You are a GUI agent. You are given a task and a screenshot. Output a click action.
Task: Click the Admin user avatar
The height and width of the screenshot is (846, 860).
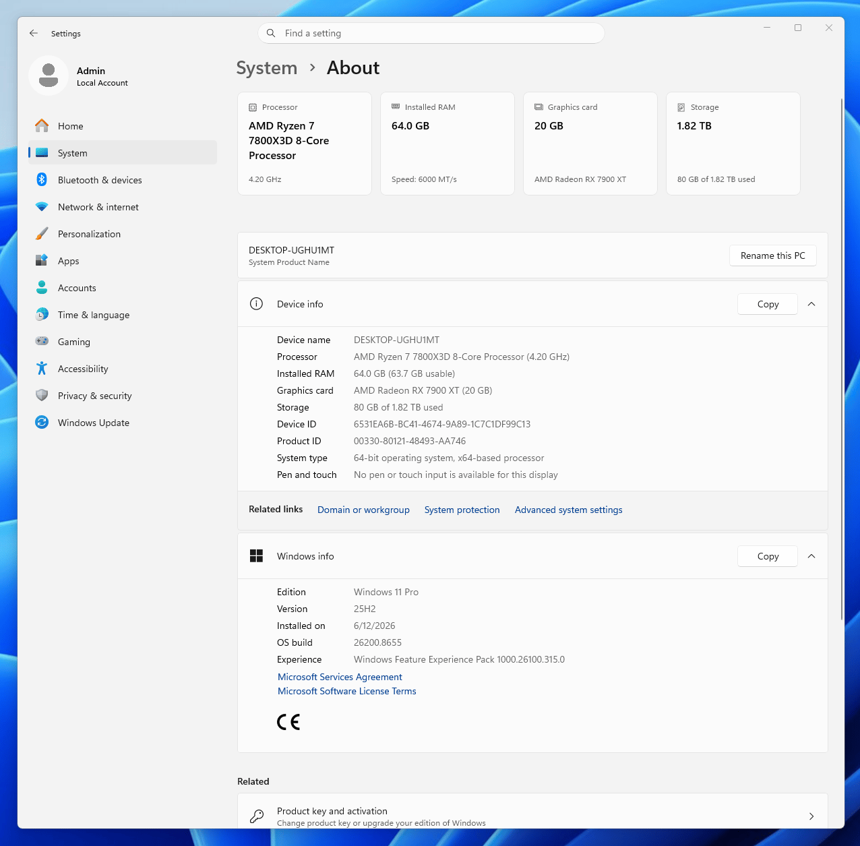click(49, 75)
